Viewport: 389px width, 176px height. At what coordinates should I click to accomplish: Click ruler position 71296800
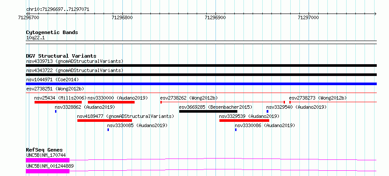[x=122, y=17]
